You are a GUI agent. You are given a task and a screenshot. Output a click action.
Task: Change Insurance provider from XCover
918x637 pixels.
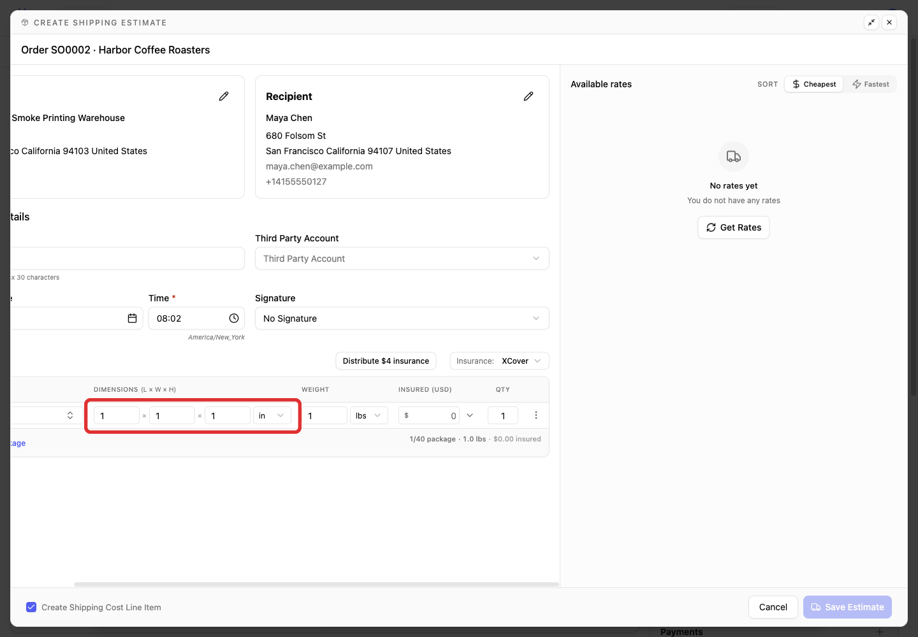pyautogui.click(x=499, y=361)
